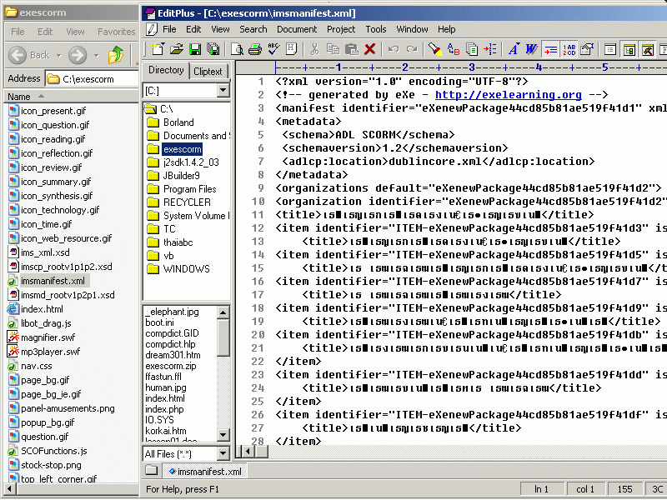Image resolution: width=667 pixels, height=500 pixels.
Task: Toggle word wrap with the W icon
Action: tap(531, 49)
